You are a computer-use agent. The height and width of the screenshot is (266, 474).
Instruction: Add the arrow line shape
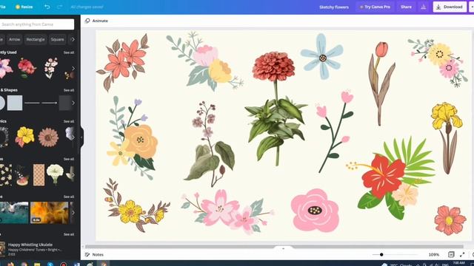click(50, 103)
